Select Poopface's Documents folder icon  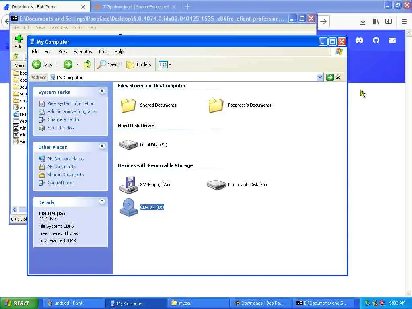click(216, 105)
